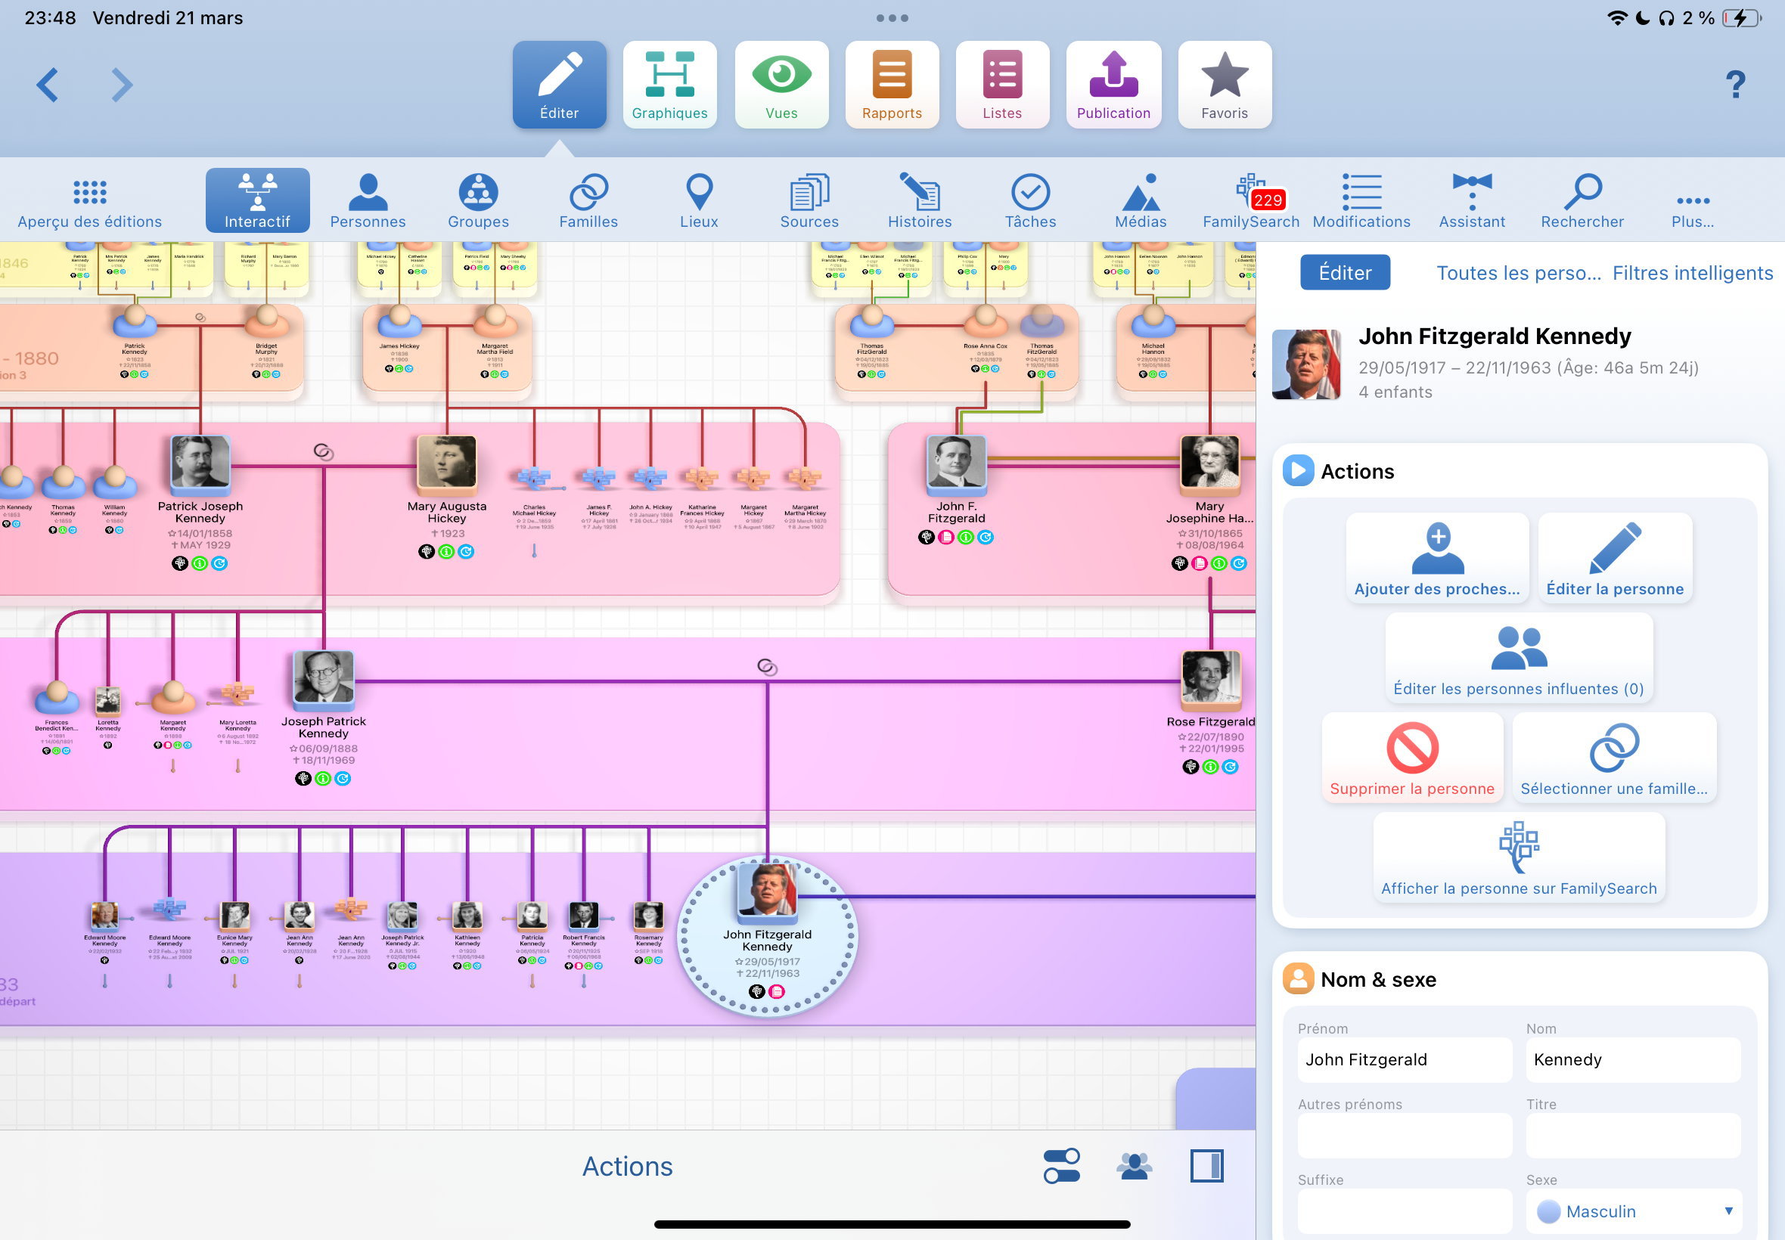This screenshot has height=1240, width=1785.
Task: Open the Familles editor
Action: coord(589,200)
